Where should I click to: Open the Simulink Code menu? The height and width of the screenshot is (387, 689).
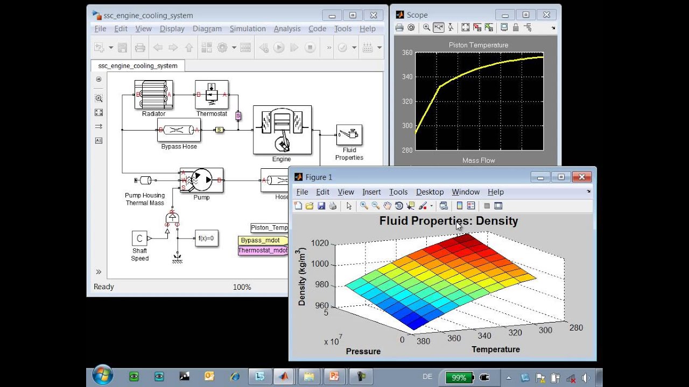(318, 29)
